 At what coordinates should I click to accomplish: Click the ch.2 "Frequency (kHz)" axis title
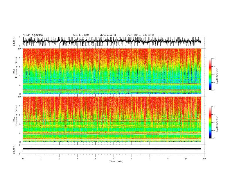click(16, 116)
